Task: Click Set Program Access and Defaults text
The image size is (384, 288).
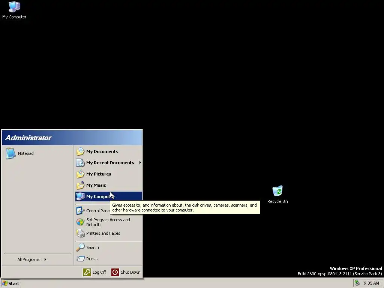Action: tap(108, 222)
